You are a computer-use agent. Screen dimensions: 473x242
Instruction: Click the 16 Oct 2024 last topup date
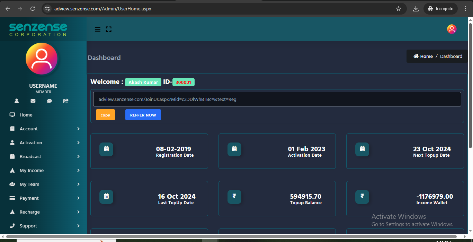click(x=177, y=197)
